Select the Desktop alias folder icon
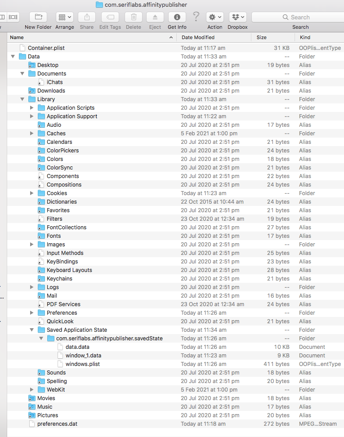Image resolution: width=344 pixels, height=437 pixels. pyautogui.click(x=32, y=65)
